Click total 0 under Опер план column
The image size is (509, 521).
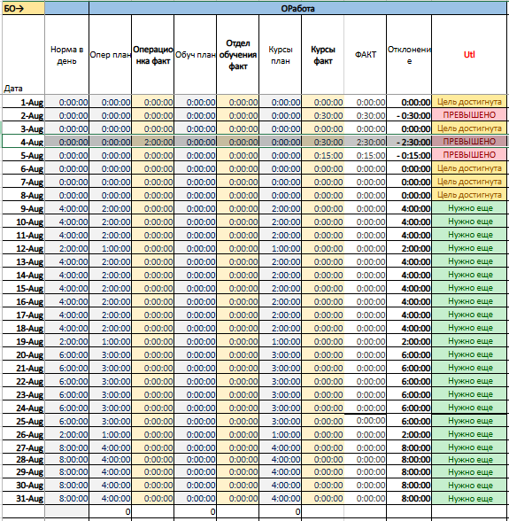coord(111,512)
